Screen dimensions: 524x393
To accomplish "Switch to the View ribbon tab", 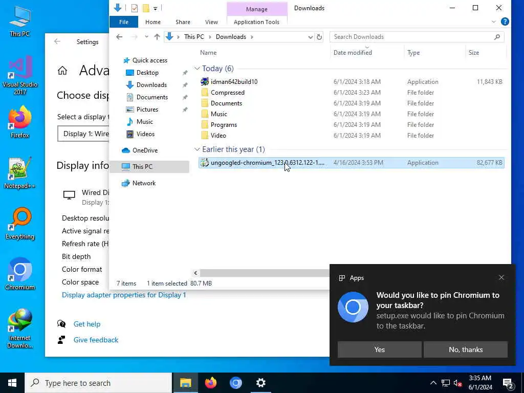I will coord(211,22).
